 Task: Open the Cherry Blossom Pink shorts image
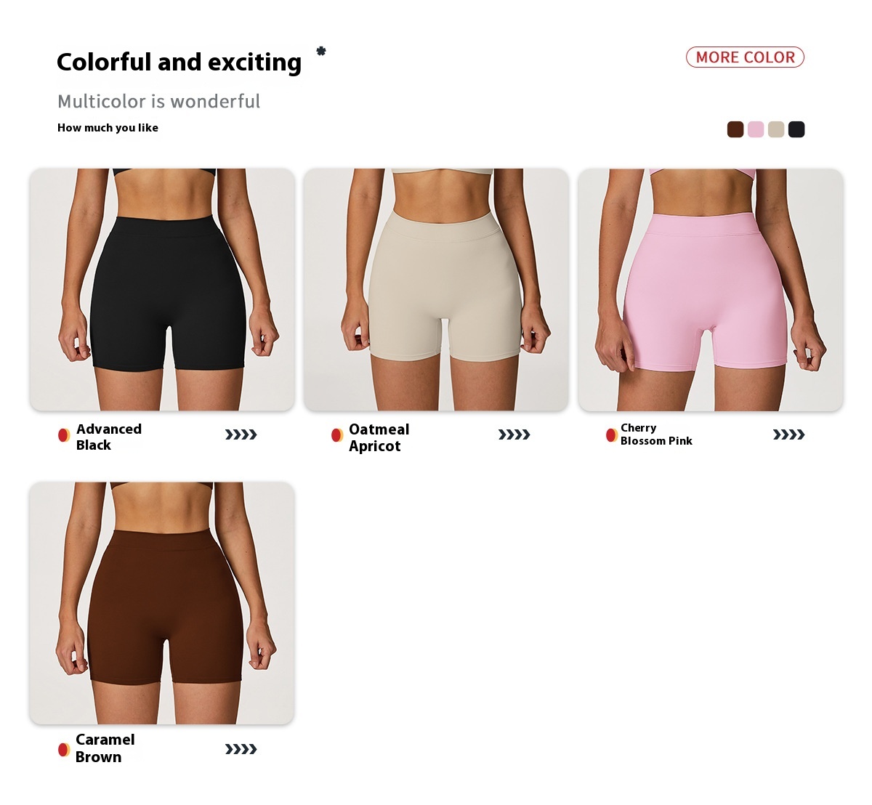click(x=711, y=290)
